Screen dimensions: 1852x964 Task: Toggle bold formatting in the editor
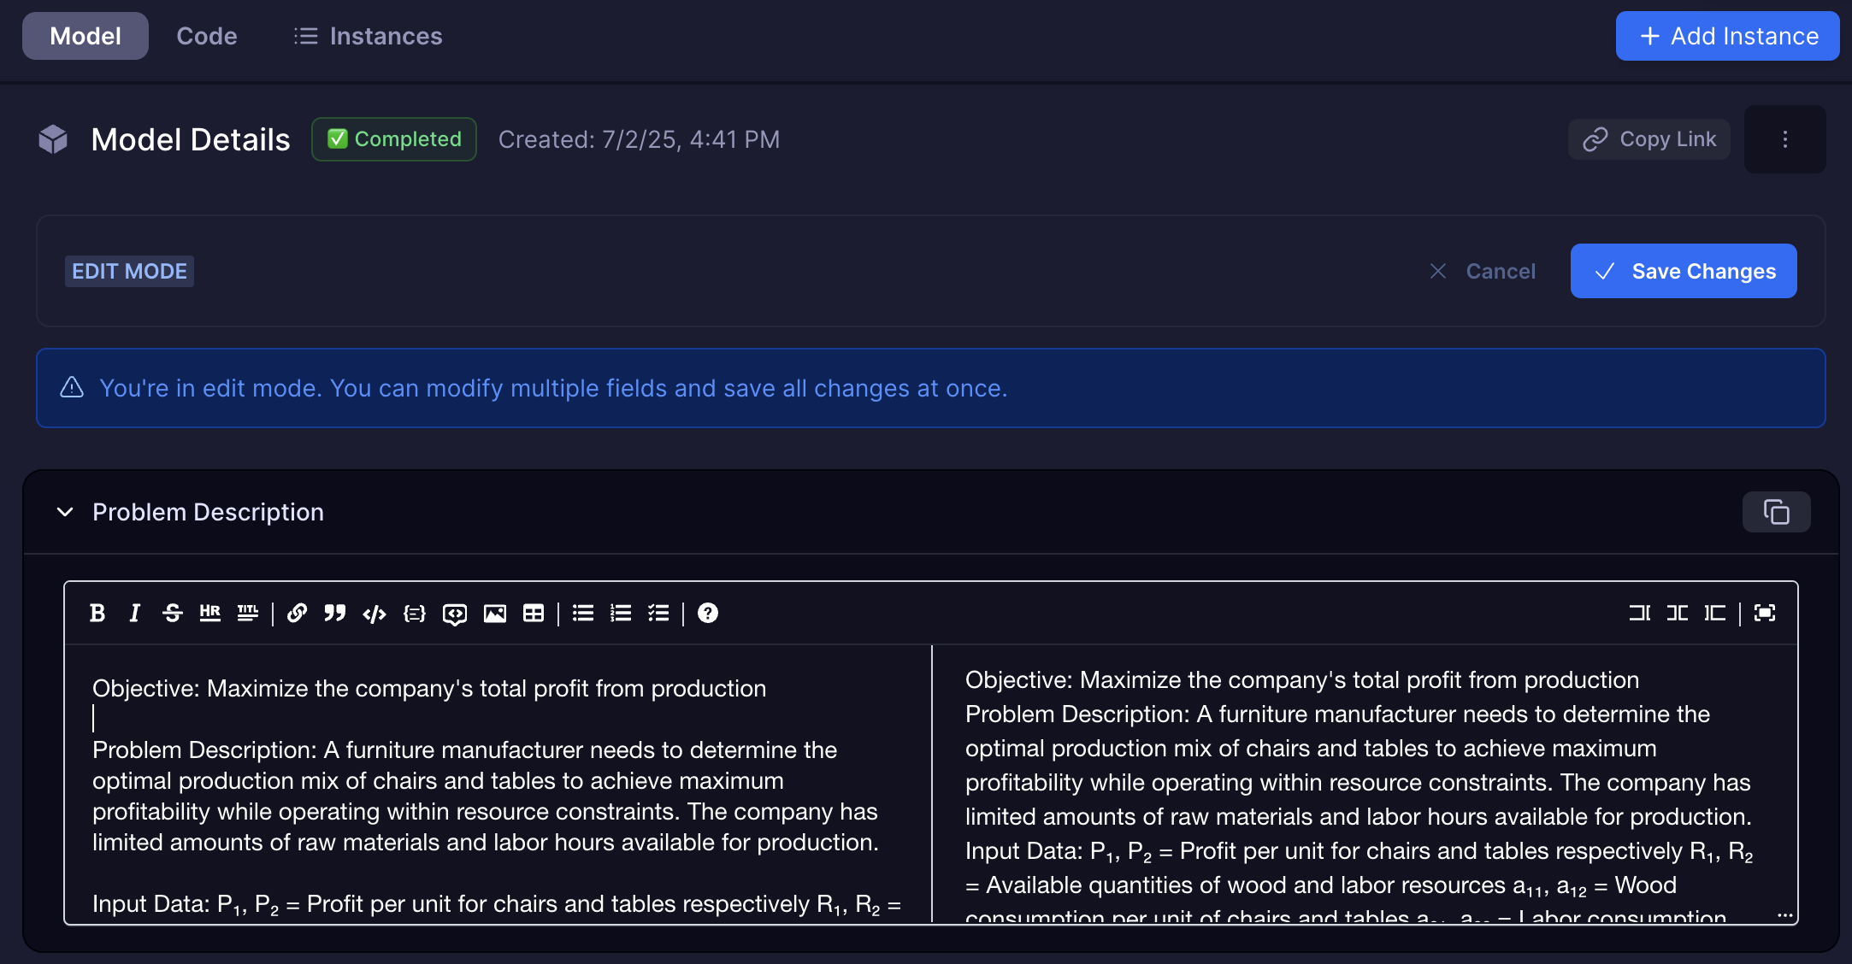click(x=97, y=613)
